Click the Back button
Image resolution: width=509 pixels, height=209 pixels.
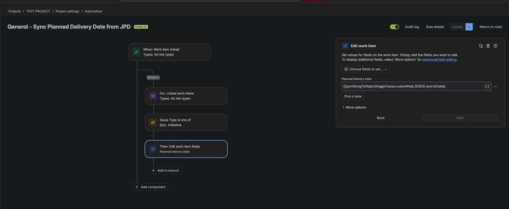(x=381, y=118)
